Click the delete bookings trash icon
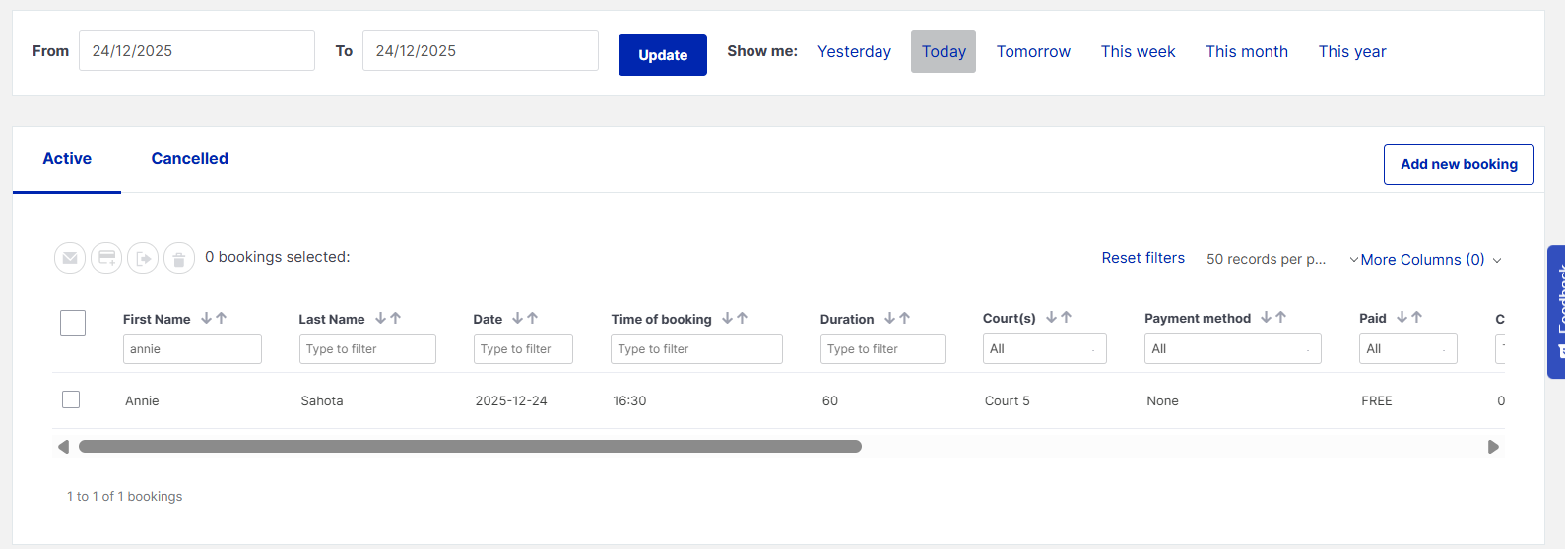 (178, 258)
